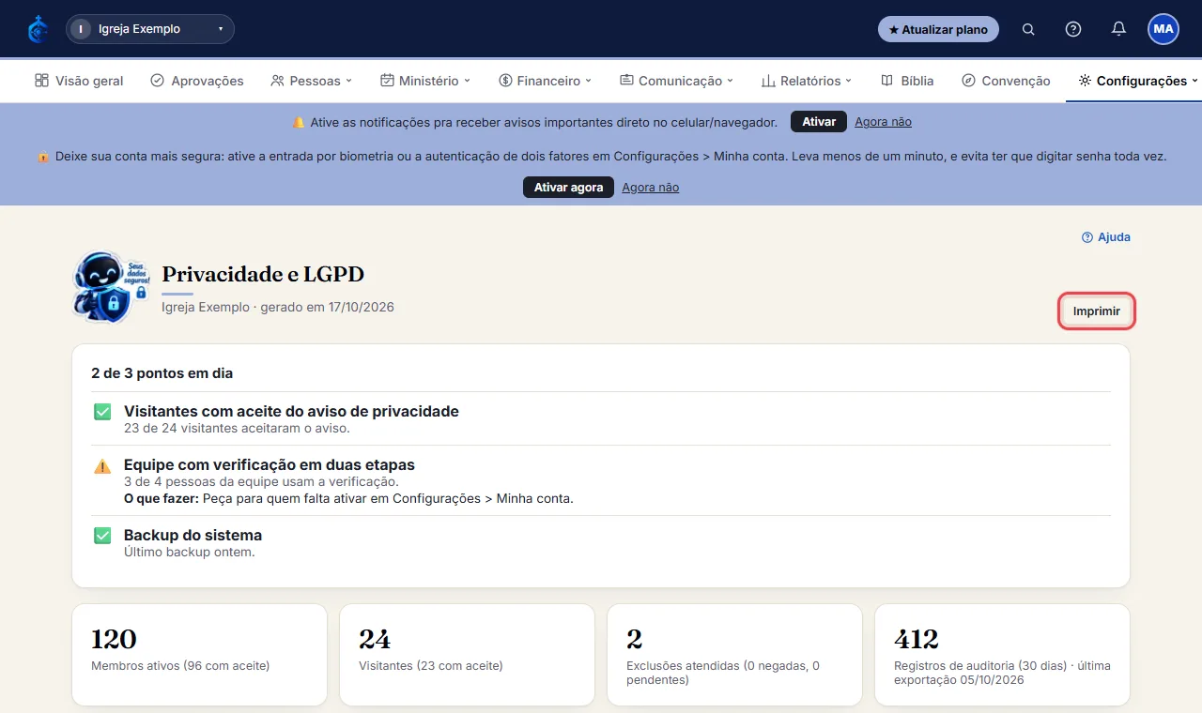Open the notifications bell icon
Viewport: 1202px width, 713px height.
click(1118, 29)
